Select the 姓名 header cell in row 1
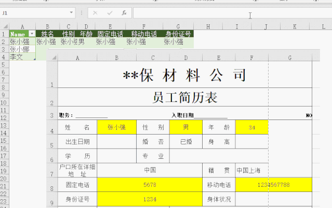Image resolution: width=332 pixels, height=208 pixels. coord(48,34)
